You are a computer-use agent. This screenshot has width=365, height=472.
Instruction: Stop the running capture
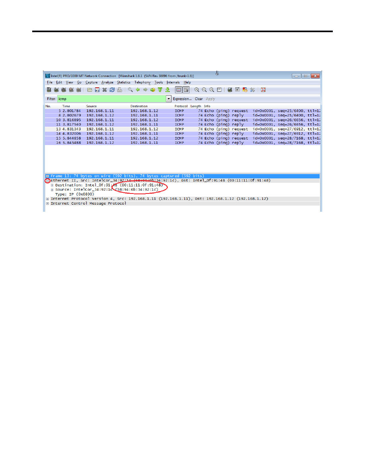[x=71, y=90]
